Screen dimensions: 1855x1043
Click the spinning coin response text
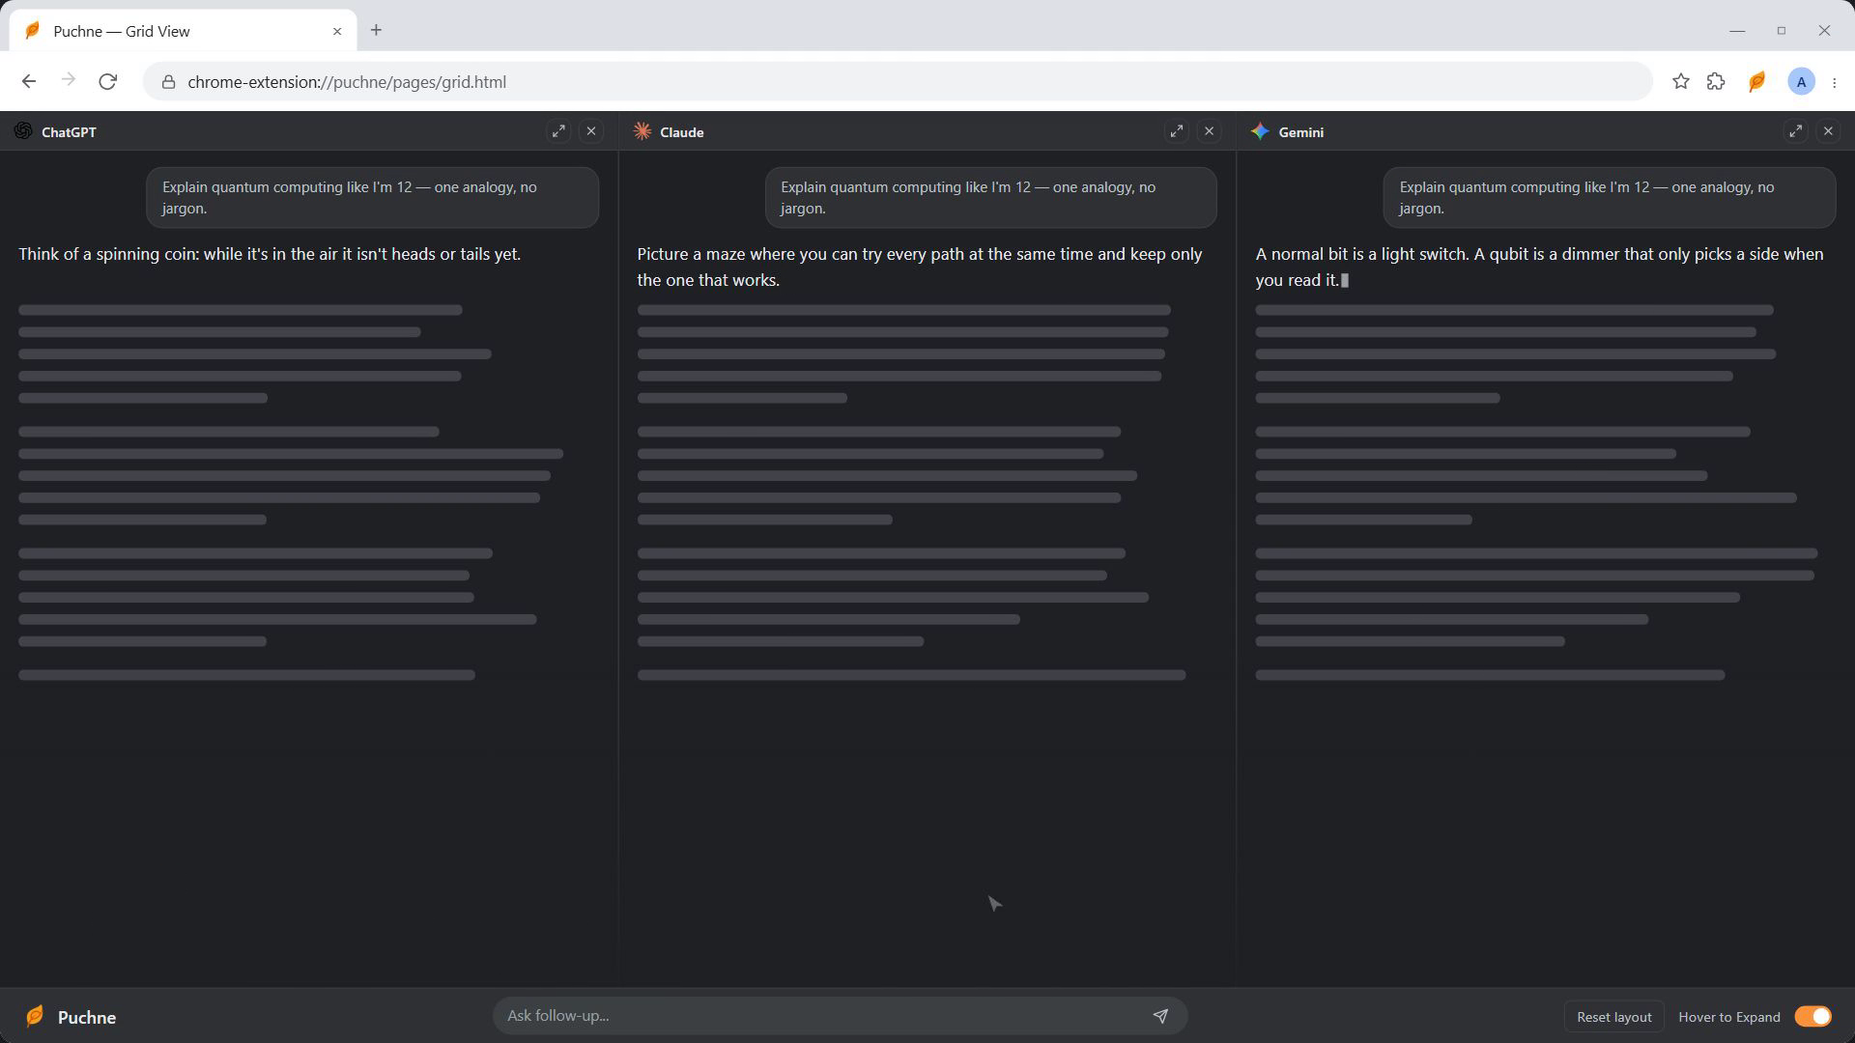click(x=270, y=254)
